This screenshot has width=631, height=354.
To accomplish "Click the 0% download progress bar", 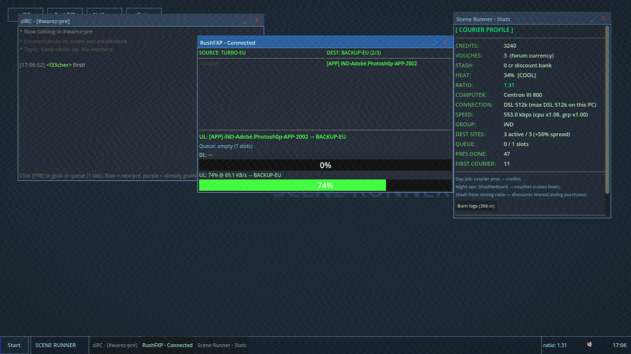I will 325,165.
